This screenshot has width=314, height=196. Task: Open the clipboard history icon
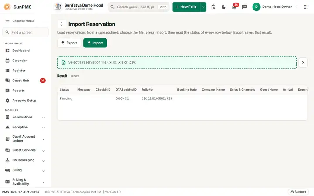point(213,7)
